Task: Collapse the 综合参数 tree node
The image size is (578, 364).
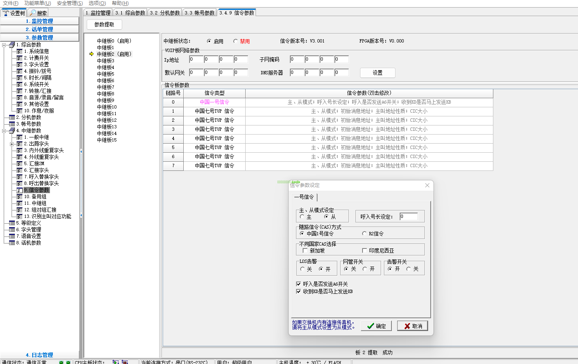Action: tap(4, 45)
